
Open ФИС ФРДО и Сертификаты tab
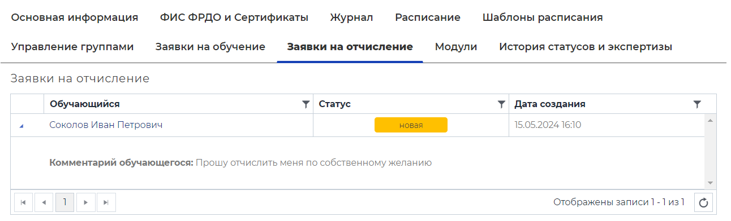click(234, 17)
